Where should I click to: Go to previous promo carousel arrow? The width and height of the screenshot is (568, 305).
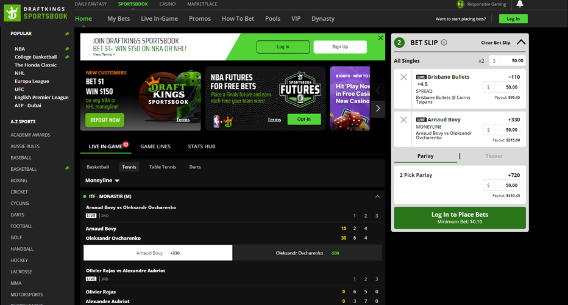[378, 90]
